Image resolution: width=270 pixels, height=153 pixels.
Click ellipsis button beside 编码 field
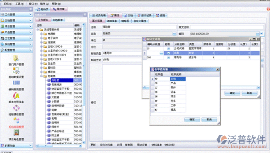pos(257,34)
